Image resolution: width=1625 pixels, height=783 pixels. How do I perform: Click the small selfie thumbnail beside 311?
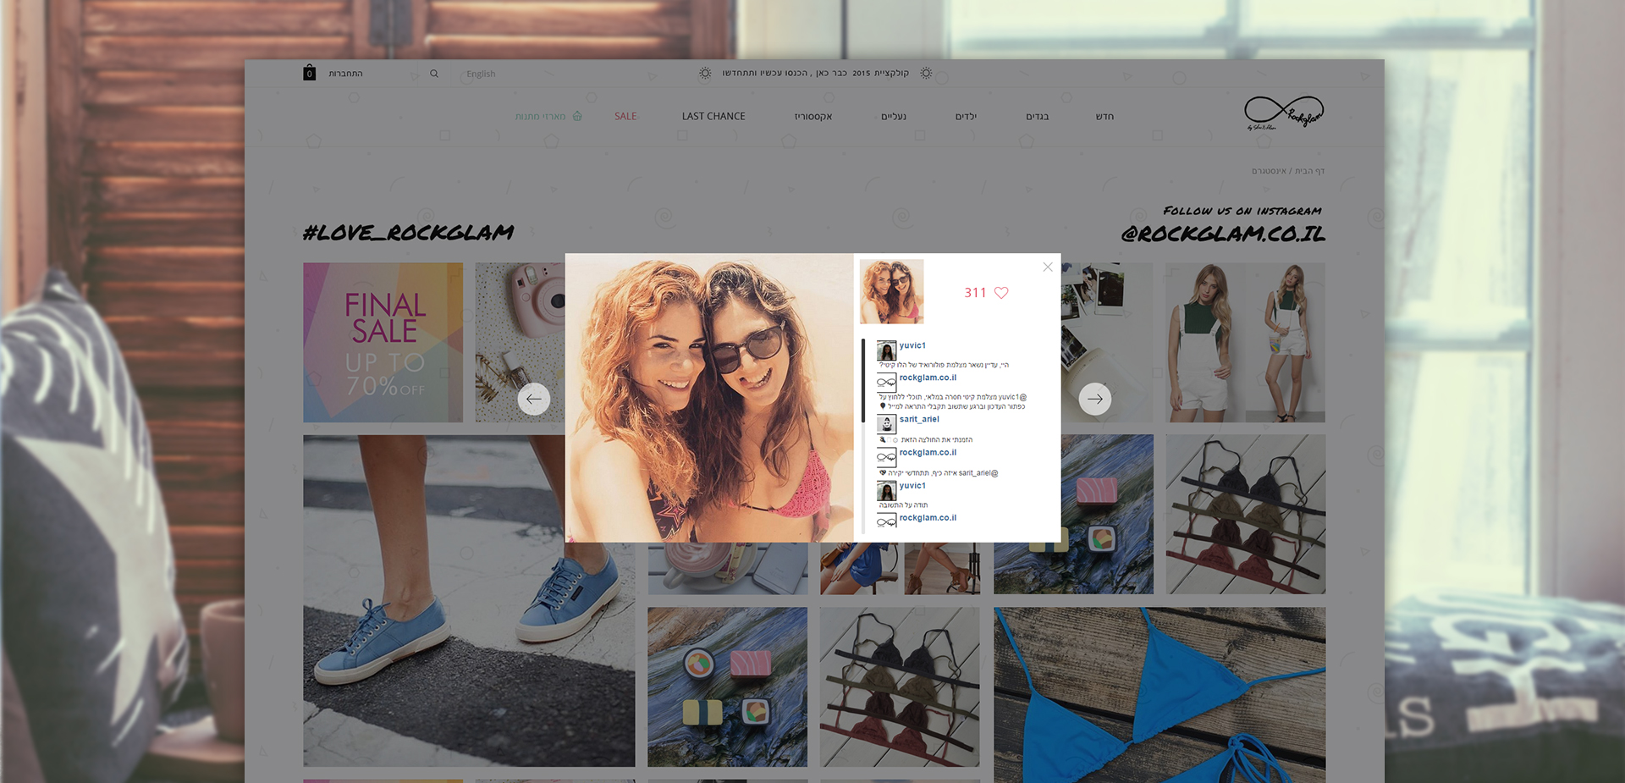[x=891, y=292]
